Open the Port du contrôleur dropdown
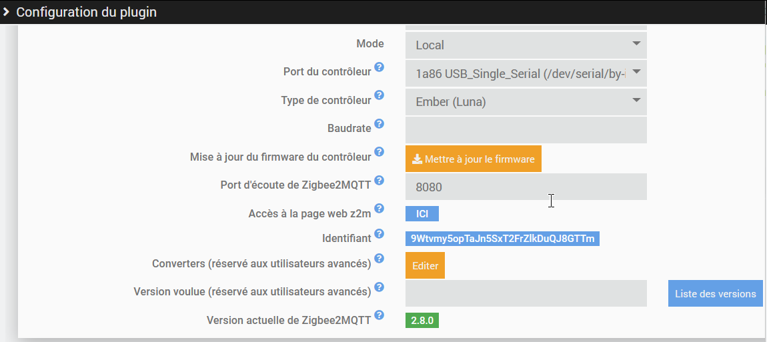 click(x=526, y=73)
